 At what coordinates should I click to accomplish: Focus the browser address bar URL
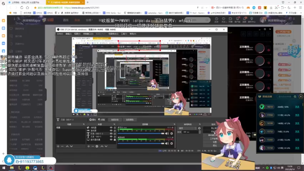[x=82, y=8]
